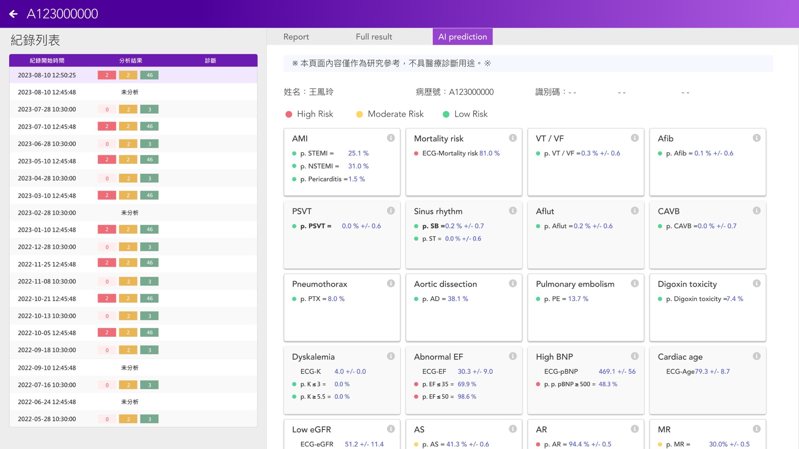
Task: Open the info icon on Low eGFR card
Action: 391,429
